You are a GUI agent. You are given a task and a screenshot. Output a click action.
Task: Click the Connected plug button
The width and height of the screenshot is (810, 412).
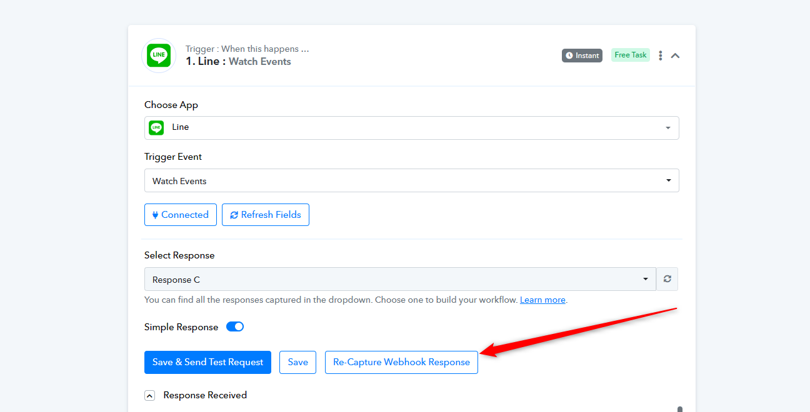181,215
